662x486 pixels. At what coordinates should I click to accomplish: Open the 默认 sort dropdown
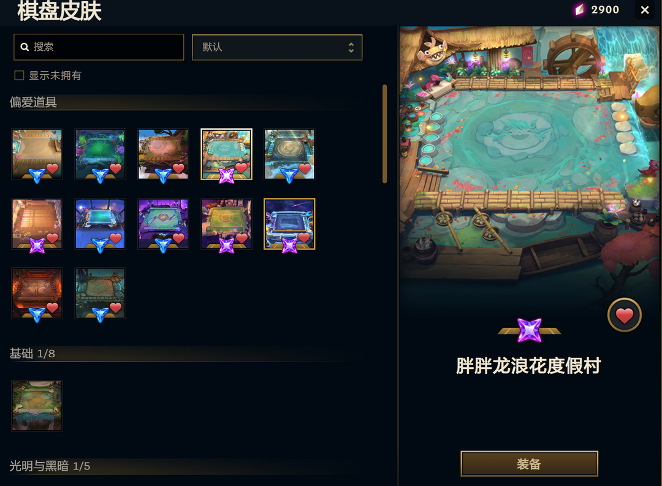(x=277, y=47)
